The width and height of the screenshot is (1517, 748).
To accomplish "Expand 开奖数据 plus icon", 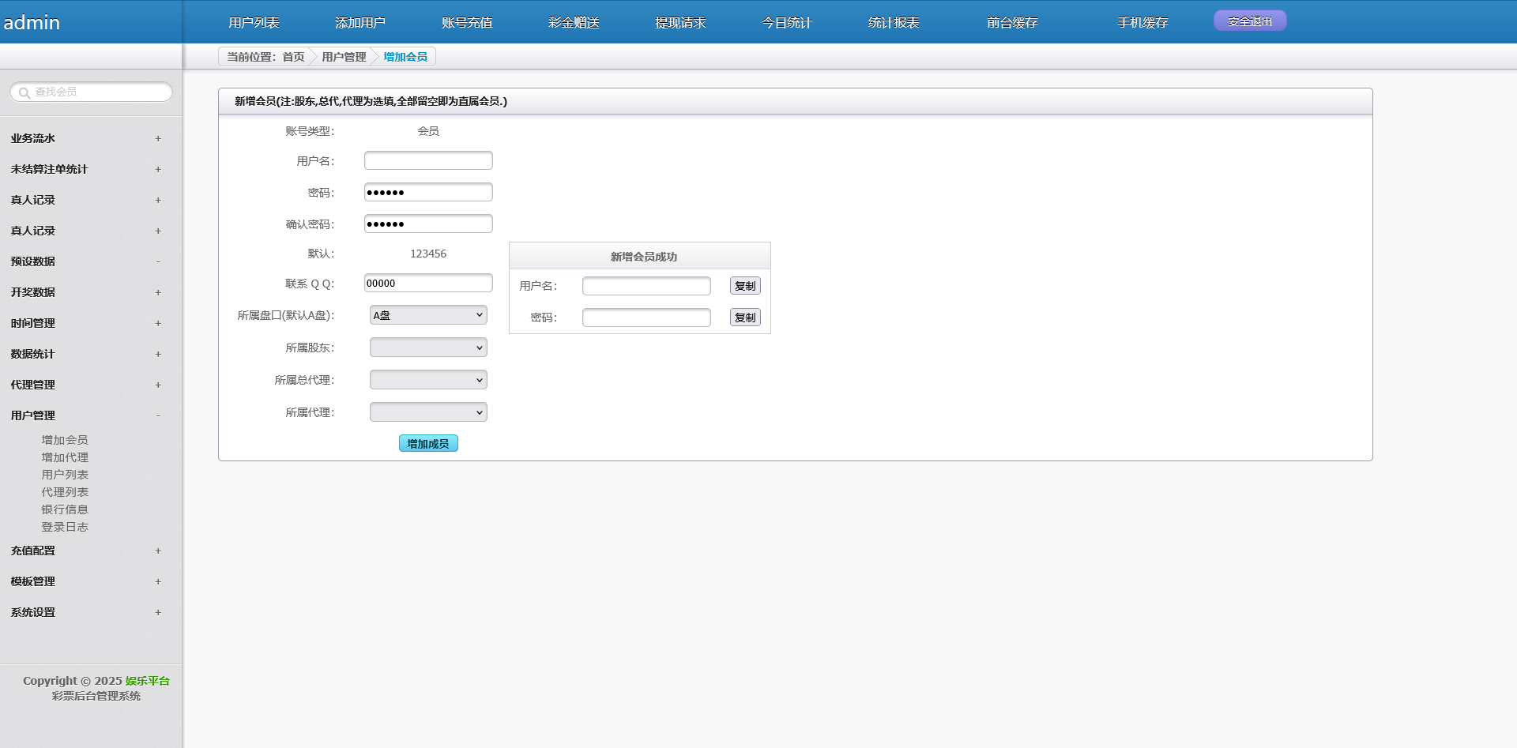I will click(158, 293).
